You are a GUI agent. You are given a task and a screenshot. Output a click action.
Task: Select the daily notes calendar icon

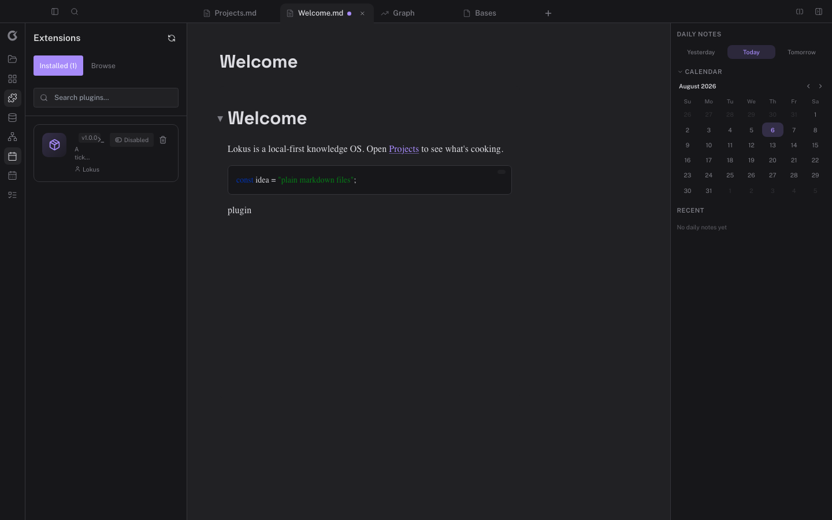[x=13, y=156]
